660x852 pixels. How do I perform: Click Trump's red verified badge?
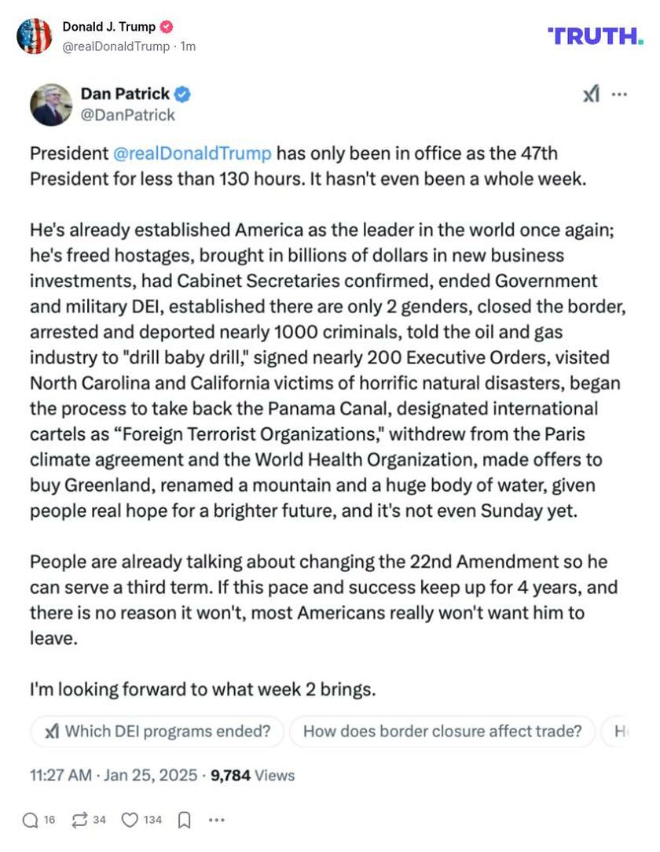[166, 27]
